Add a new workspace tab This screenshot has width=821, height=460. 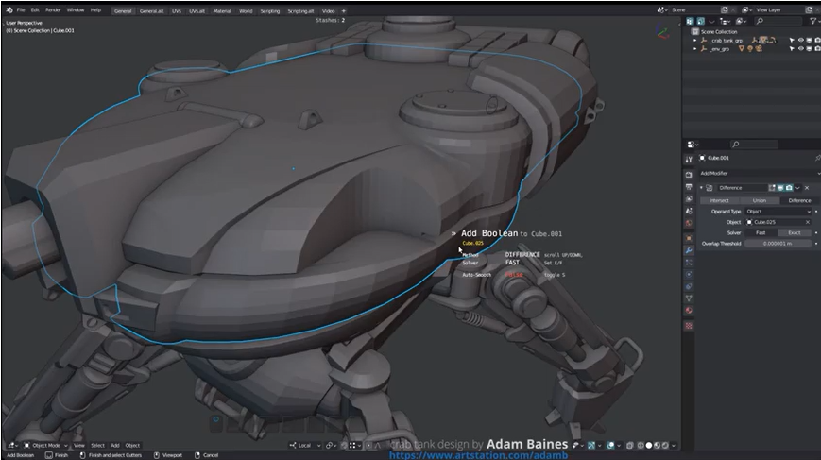(344, 11)
